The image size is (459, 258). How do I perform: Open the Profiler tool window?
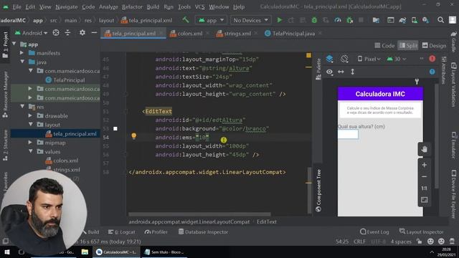point(156,232)
